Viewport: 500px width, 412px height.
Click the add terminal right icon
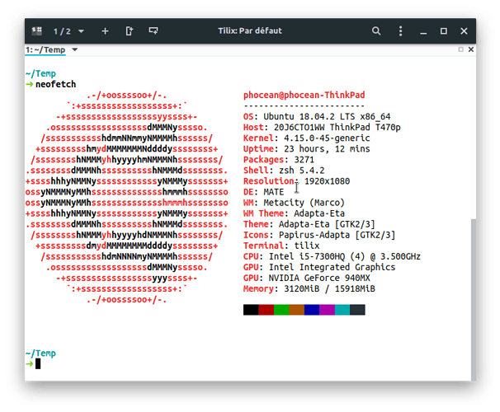tap(130, 30)
